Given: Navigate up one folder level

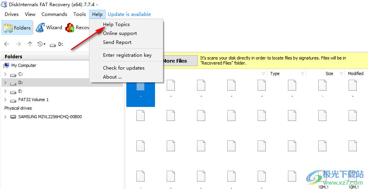Looking at the screenshot, I should click(30, 44).
